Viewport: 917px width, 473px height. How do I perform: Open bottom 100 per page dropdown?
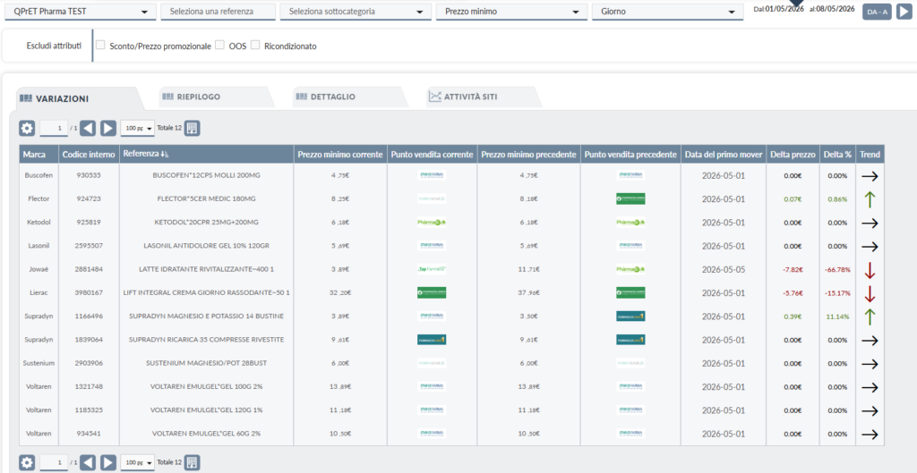pos(137,463)
